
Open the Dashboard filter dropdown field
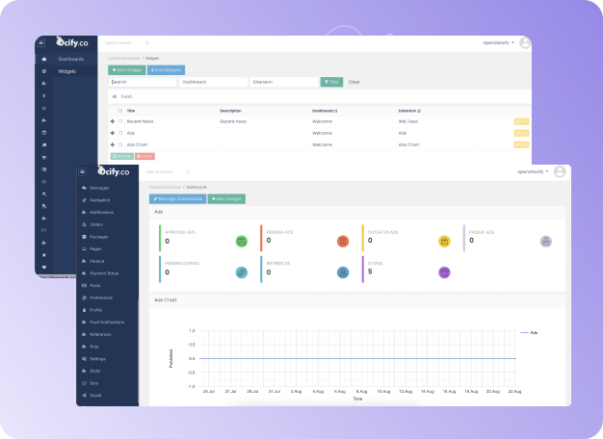click(x=212, y=83)
